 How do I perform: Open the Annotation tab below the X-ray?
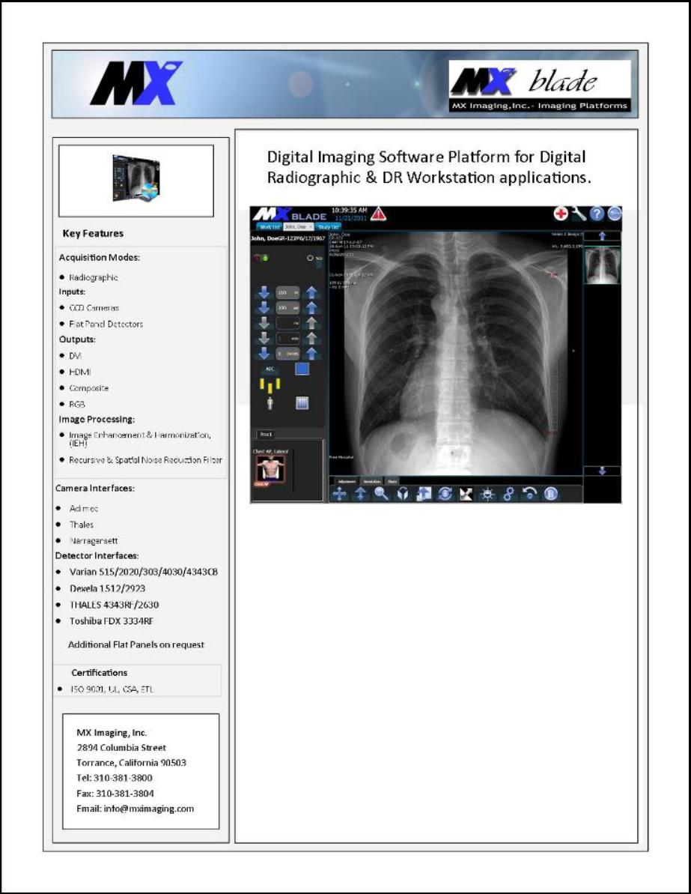pyautogui.click(x=372, y=482)
